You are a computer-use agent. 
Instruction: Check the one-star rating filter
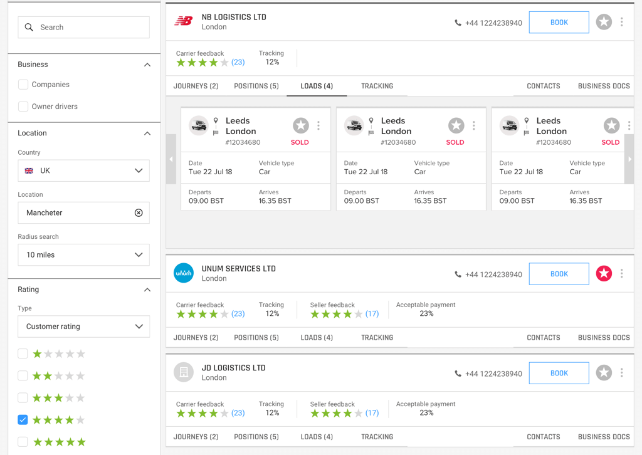23,353
